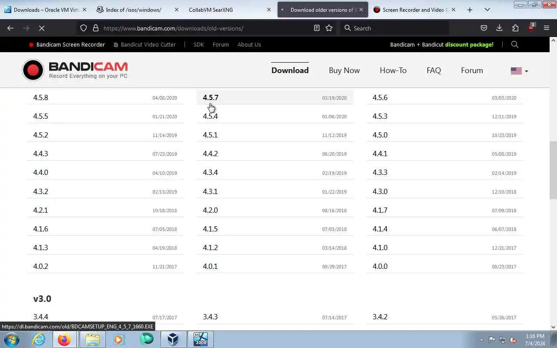Open the uBlock Origin extension icon
This screenshot has height=348, width=557.
coord(531,27)
